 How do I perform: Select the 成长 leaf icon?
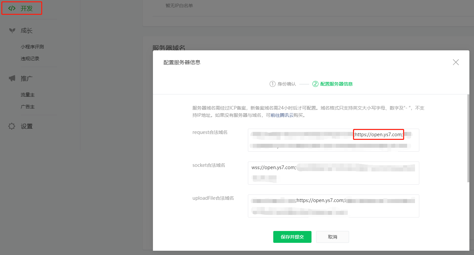click(12, 30)
